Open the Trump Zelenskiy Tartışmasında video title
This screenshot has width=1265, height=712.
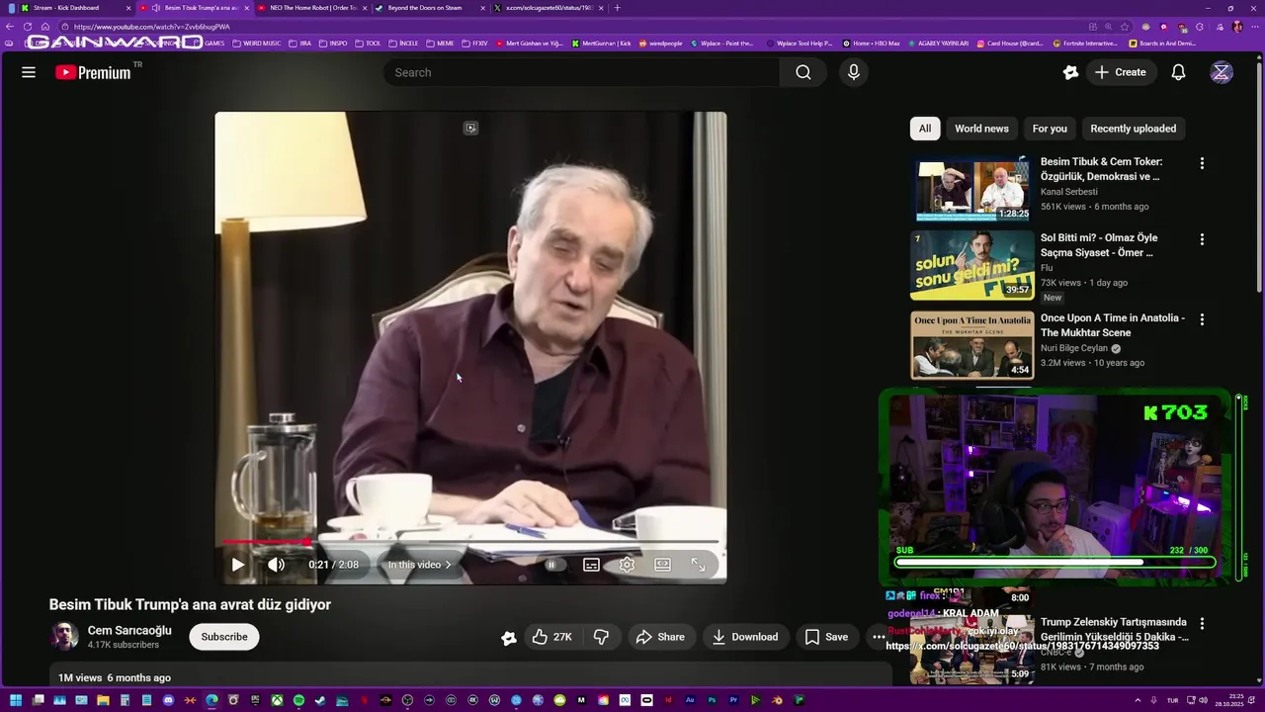1113,629
